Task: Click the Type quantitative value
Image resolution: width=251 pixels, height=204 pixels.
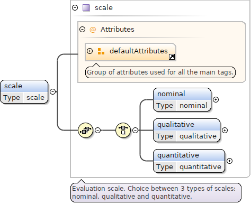Action: click(x=200, y=167)
